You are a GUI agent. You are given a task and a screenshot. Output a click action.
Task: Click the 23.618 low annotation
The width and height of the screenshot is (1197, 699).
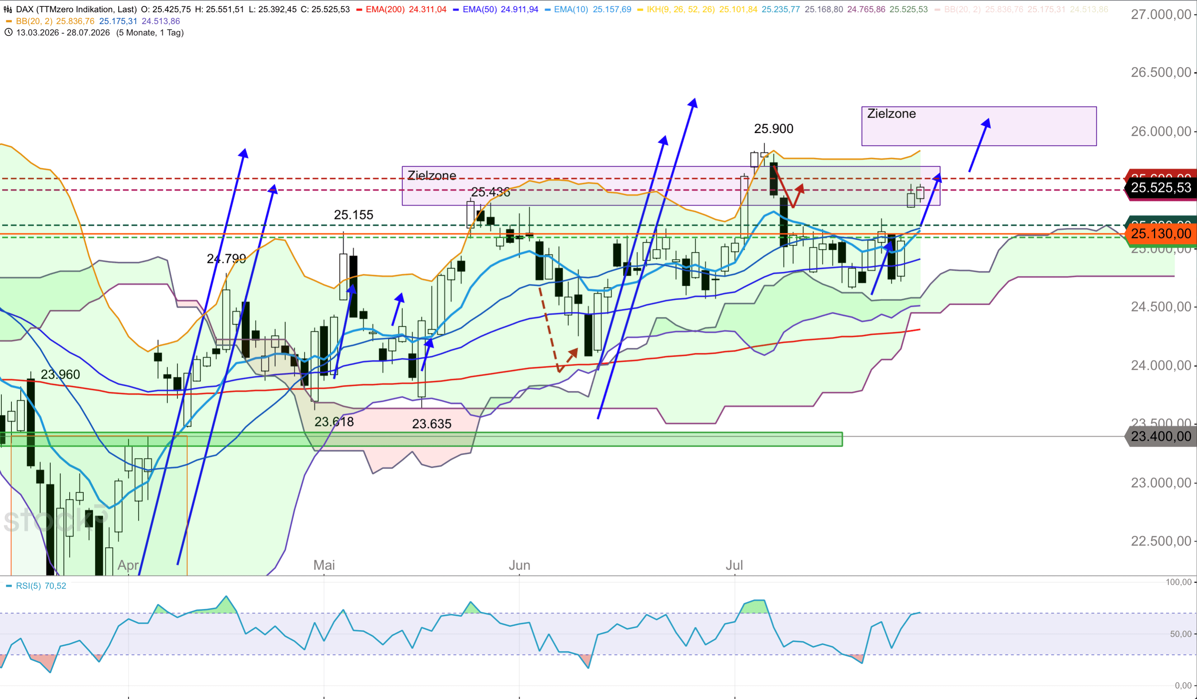334,422
